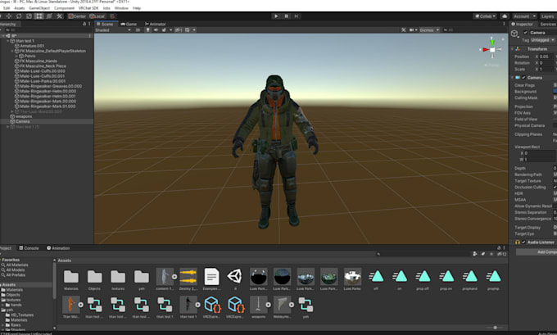Image resolution: width=557 pixels, height=335 pixels.
Task: Open the Objects folder thumbnail
Action: (x=94, y=277)
